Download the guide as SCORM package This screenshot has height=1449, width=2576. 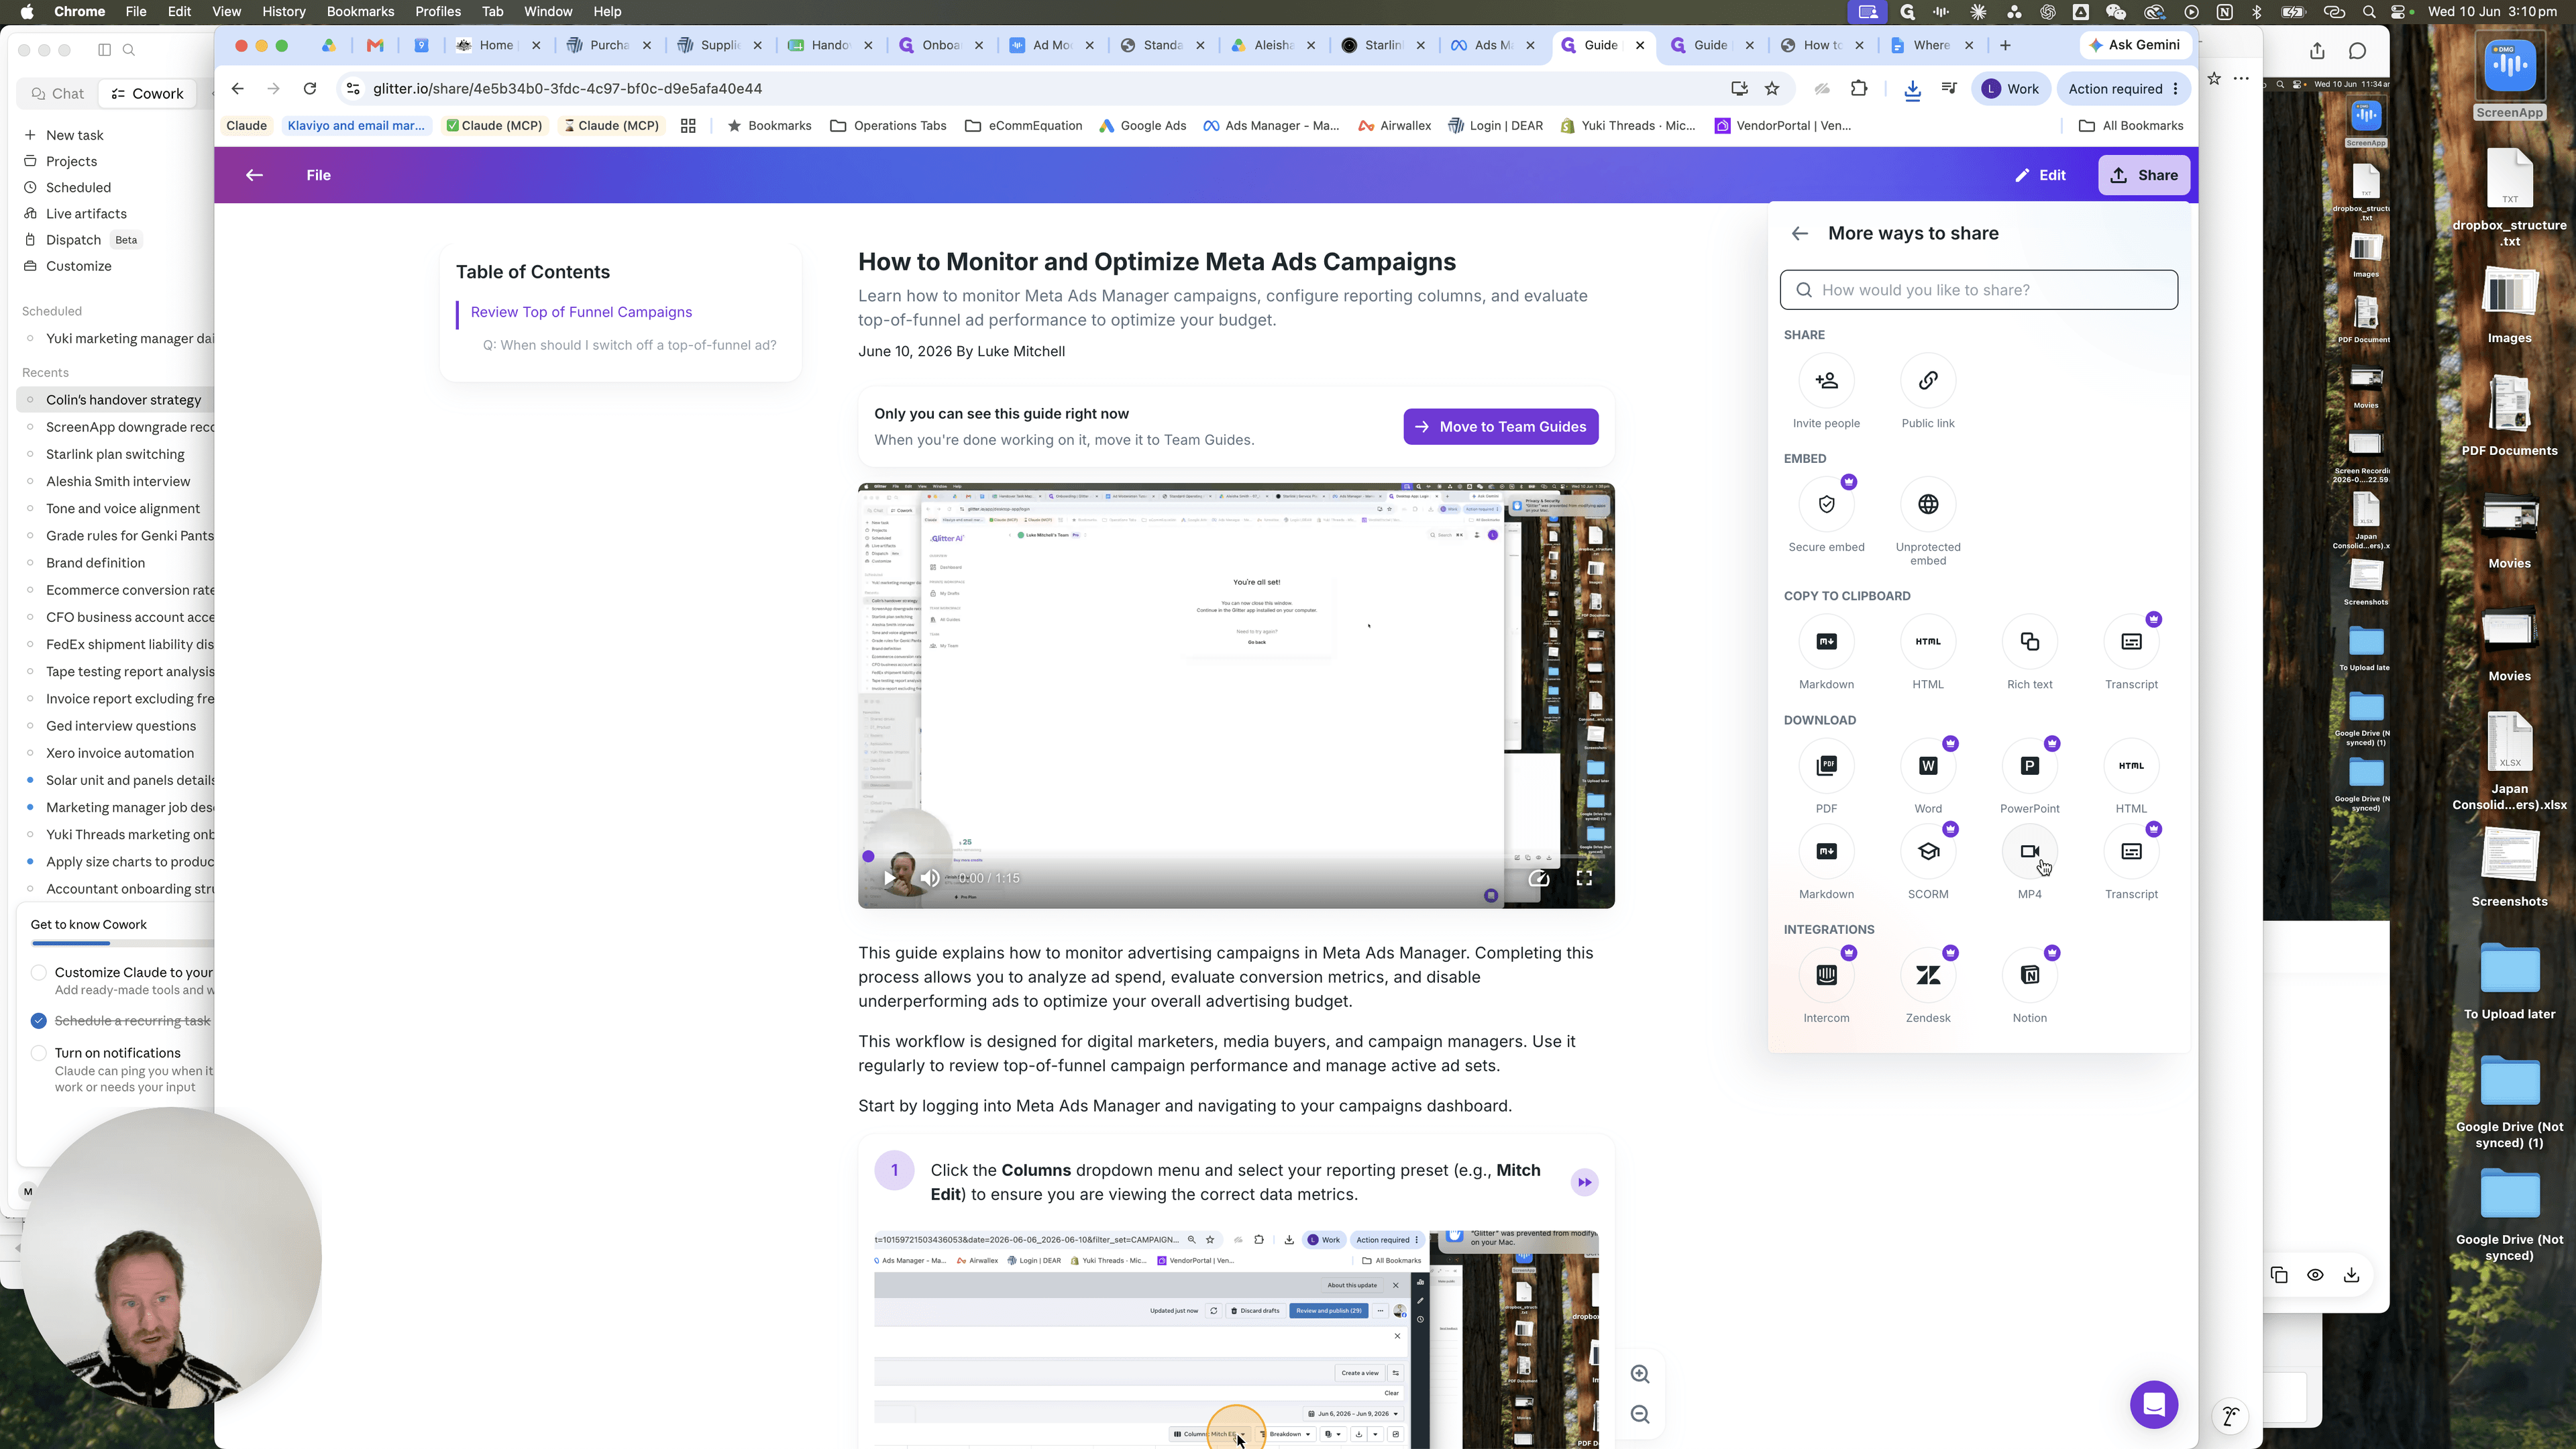[x=1928, y=852]
